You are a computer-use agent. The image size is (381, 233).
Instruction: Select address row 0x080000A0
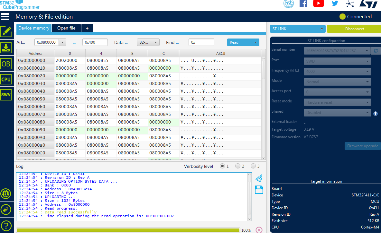click(x=35, y=137)
